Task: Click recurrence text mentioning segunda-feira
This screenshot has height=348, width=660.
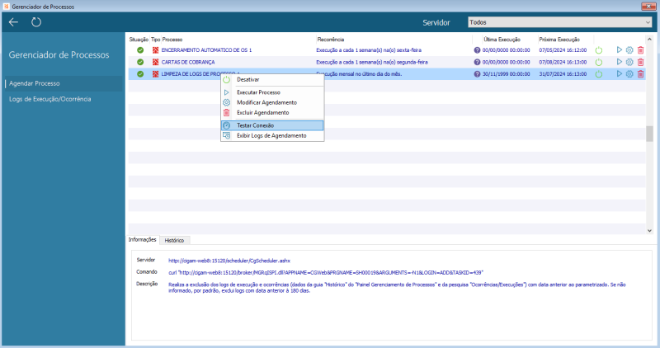Action: [x=372, y=62]
